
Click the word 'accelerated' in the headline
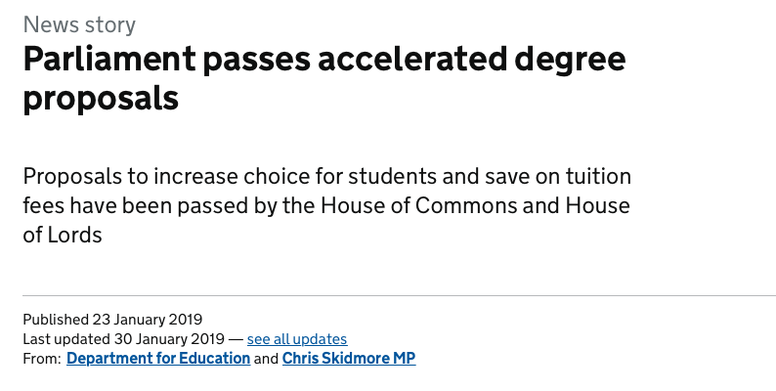(412, 59)
